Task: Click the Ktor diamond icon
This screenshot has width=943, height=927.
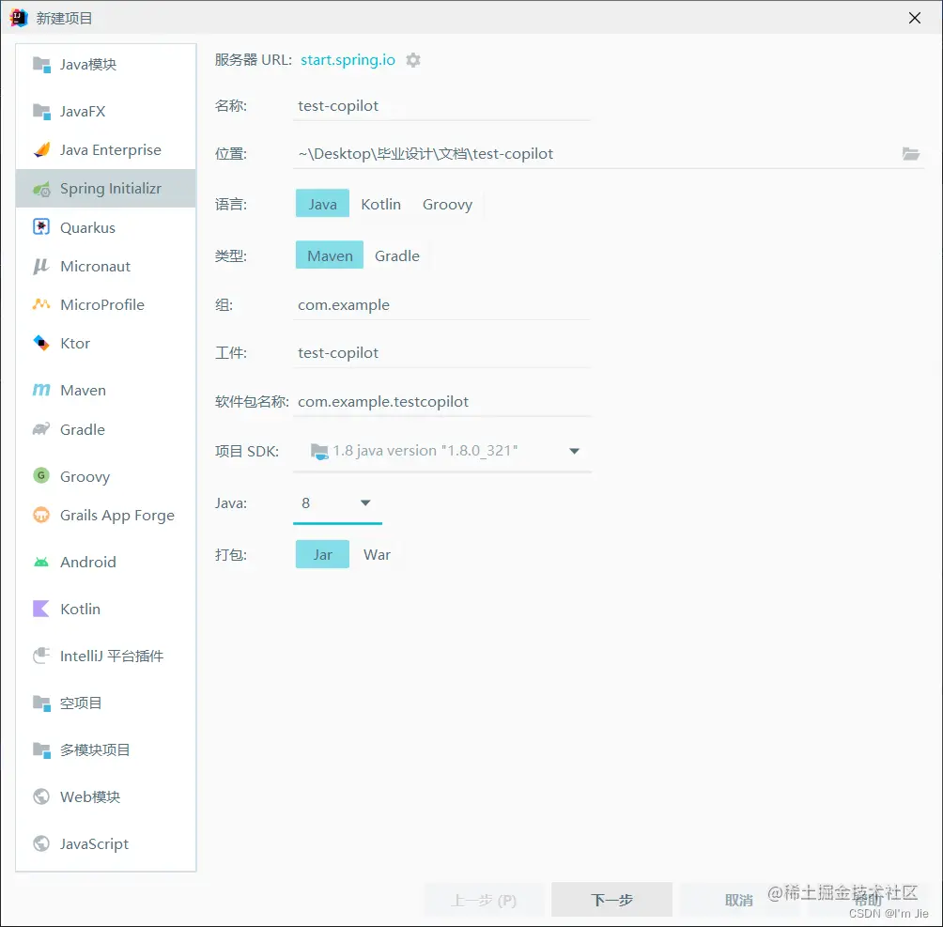Action: click(41, 343)
